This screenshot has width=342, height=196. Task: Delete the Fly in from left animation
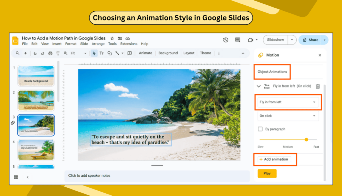pos(318,86)
